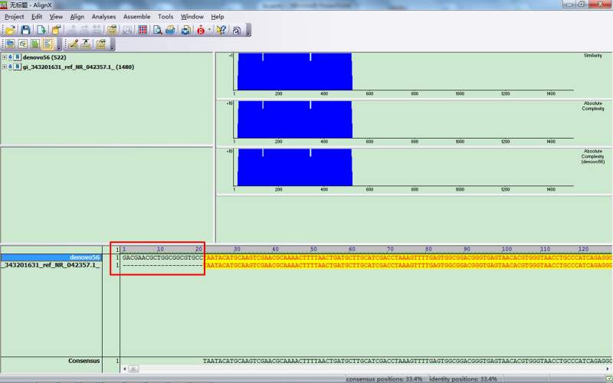Open the Align menu
Screen dimensions: 613x383
tap(77, 17)
